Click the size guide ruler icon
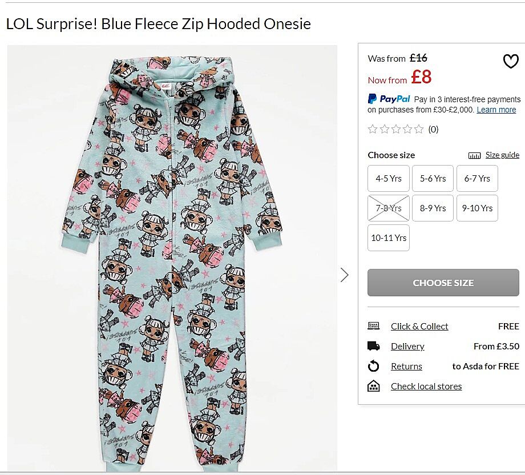525x475 pixels. point(474,155)
